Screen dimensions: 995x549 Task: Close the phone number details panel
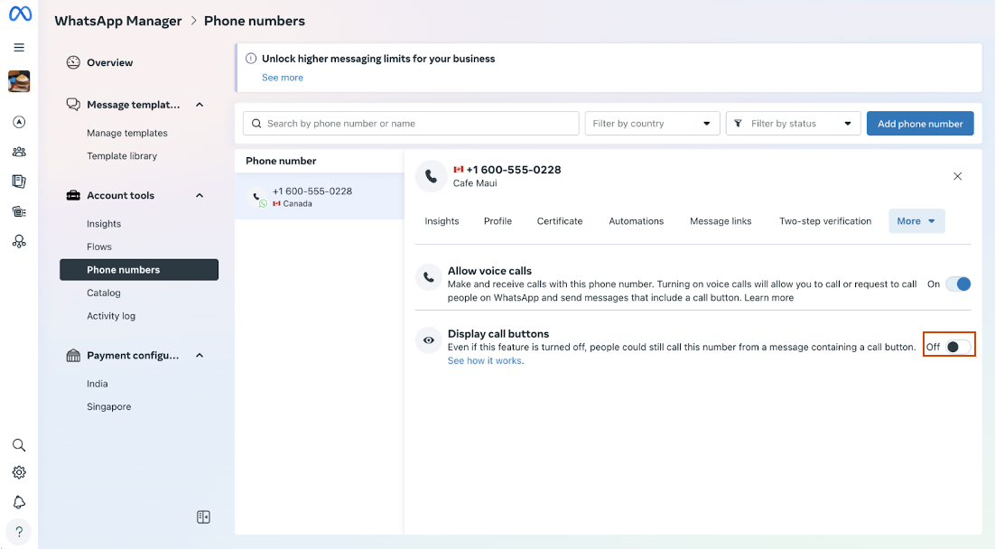958,176
